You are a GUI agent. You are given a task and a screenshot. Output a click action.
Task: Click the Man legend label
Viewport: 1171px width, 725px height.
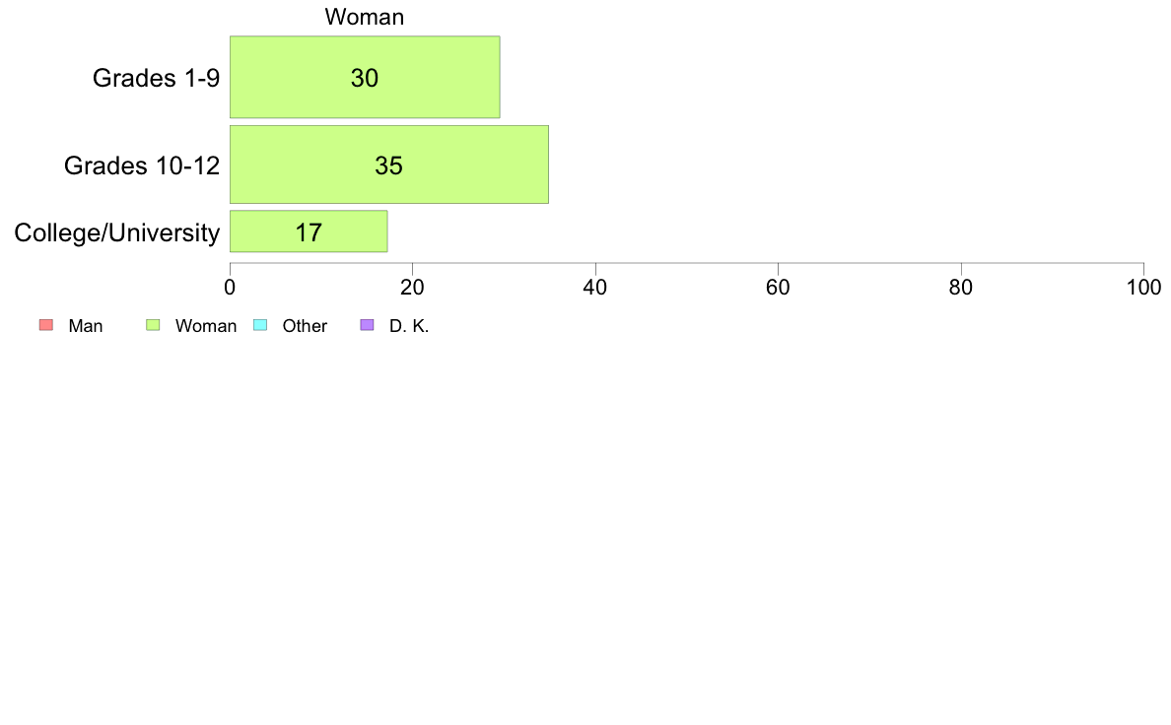point(85,325)
